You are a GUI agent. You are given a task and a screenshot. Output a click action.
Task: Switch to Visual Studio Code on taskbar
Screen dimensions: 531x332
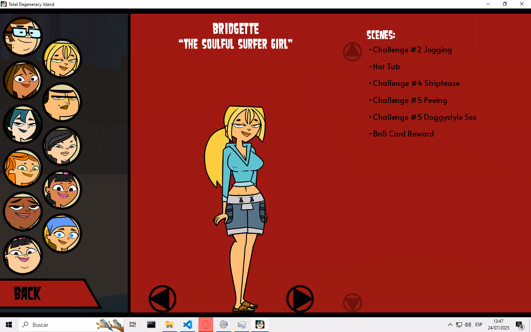tap(188, 325)
